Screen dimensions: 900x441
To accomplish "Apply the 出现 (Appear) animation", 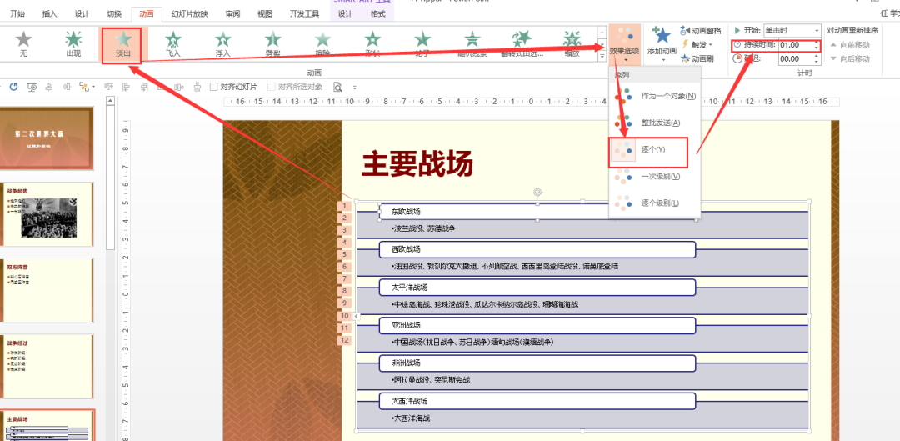I will tap(73, 45).
